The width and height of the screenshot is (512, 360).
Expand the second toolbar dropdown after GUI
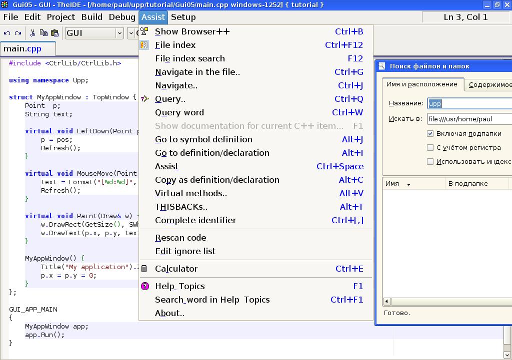click(132, 33)
